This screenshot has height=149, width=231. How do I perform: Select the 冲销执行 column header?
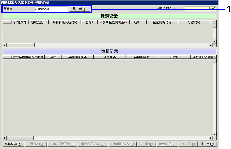click(x=20, y=22)
